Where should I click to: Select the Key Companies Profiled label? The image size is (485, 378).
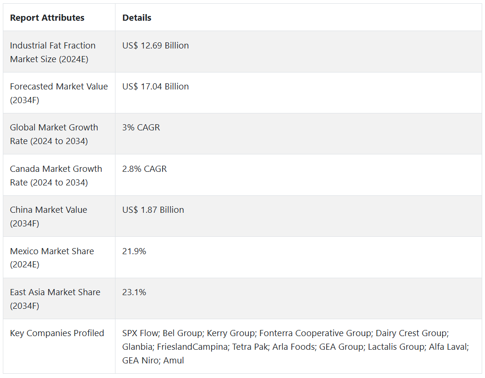[x=57, y=333]
